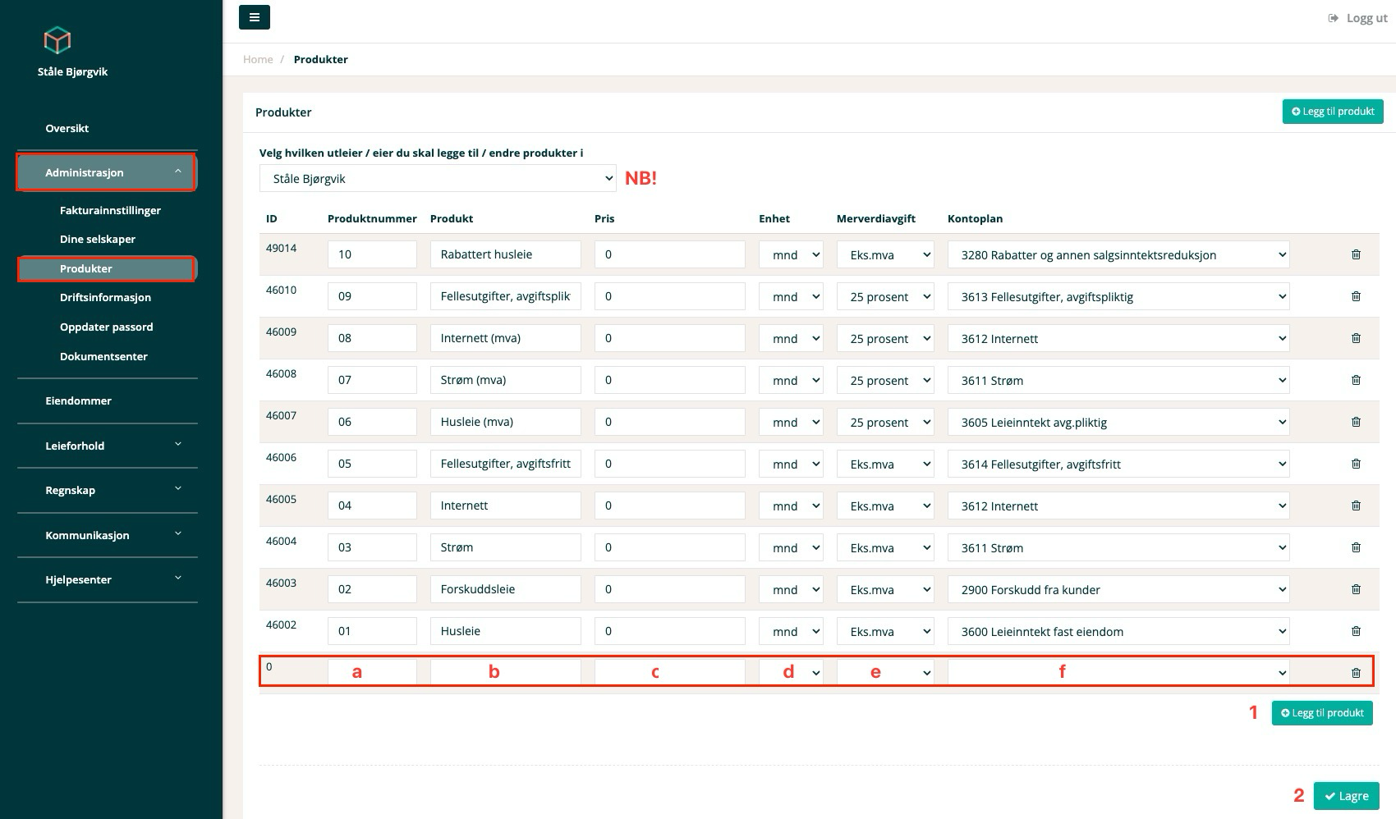Viewport: 1396px width, 819px height.
Task: Click Produktnummer field containing 10
Action: (372, 254)
